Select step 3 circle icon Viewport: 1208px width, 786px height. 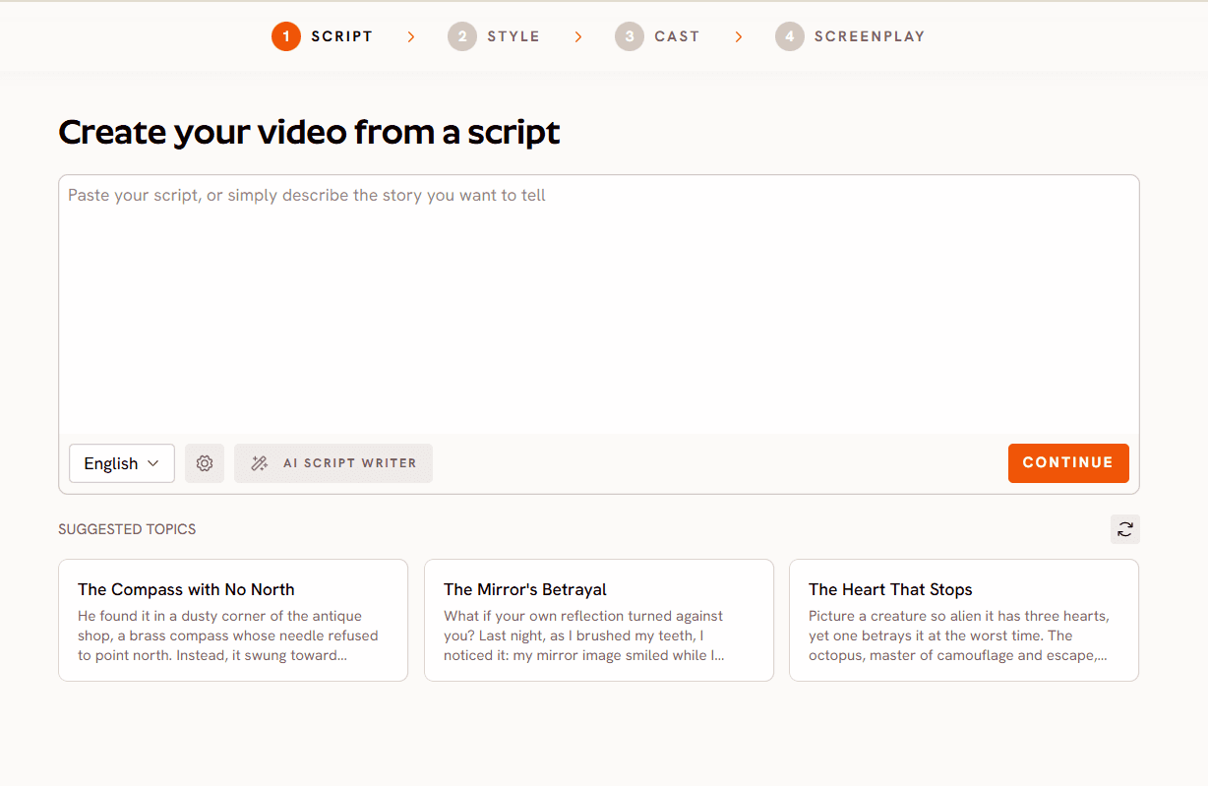pos(630,36)
